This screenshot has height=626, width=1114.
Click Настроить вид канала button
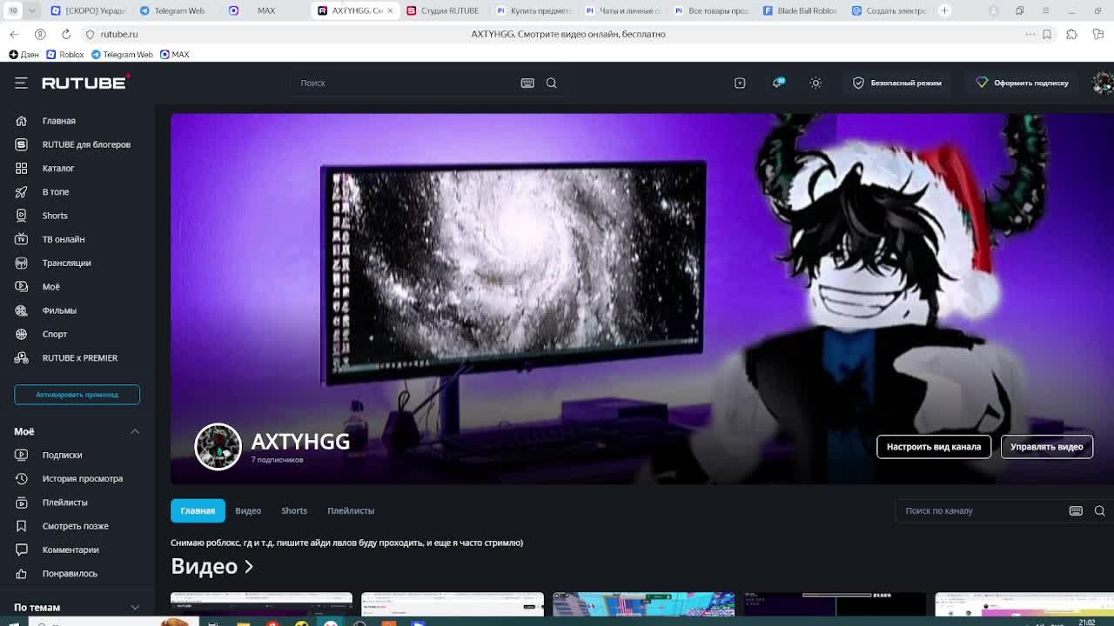934,447
